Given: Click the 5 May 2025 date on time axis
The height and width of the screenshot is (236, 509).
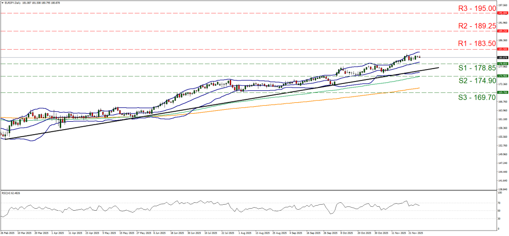Looking at the screenshot, I should click(110, 232).
